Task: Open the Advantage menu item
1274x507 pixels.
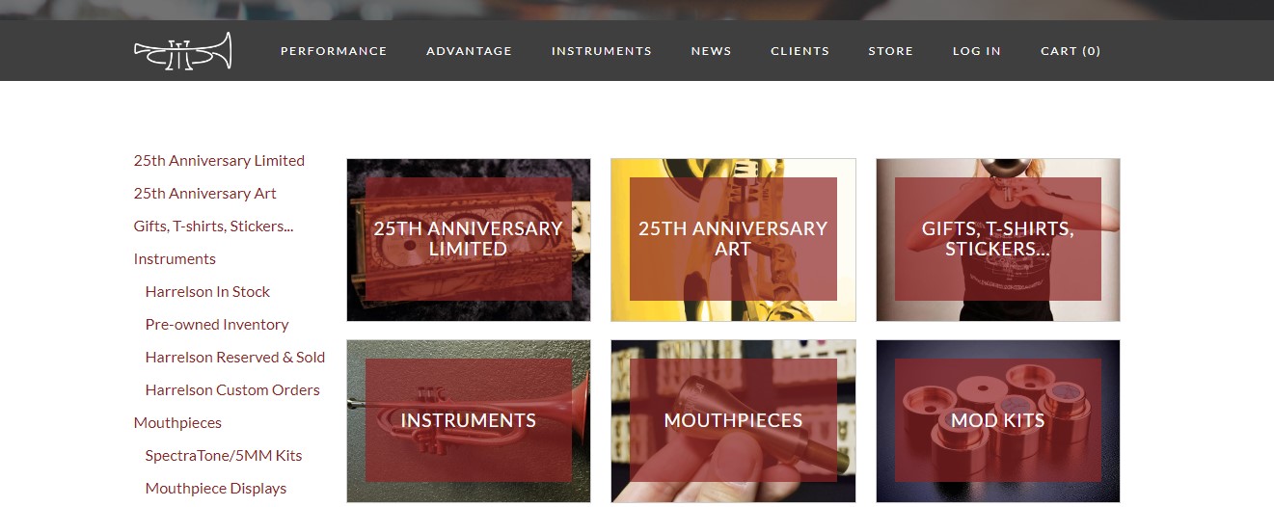Action: (x=470, y=51)
